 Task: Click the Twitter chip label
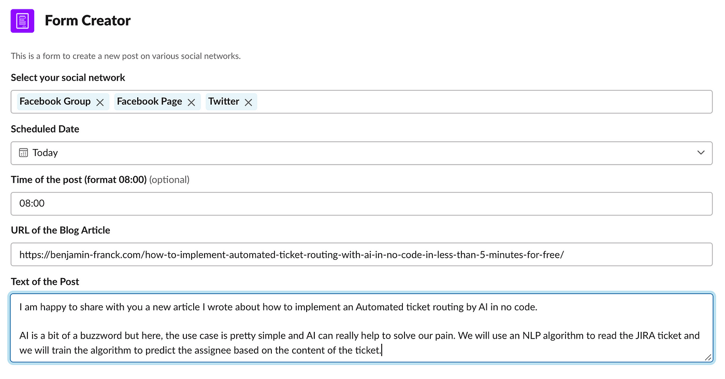pos(224,101)
